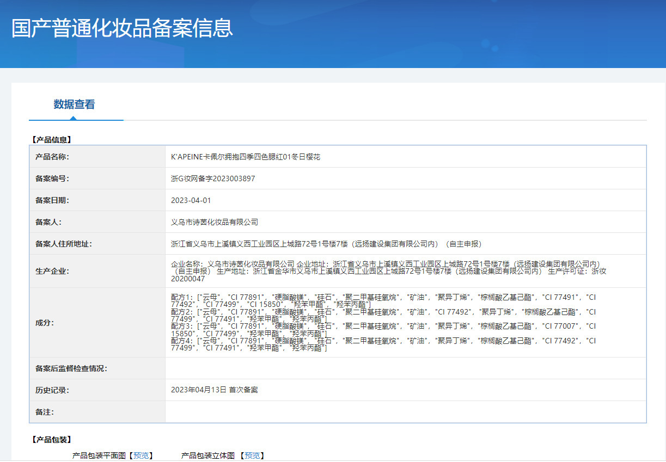Image resolution: width=666 pixels, height=462 pixels.
Task: Click the 国产普通化妆品备案信息 page title
Action: pos(123,28)
